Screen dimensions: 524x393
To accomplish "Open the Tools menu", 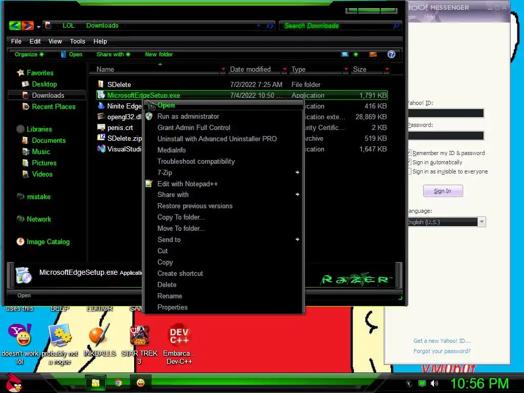I will click(78, 41).
